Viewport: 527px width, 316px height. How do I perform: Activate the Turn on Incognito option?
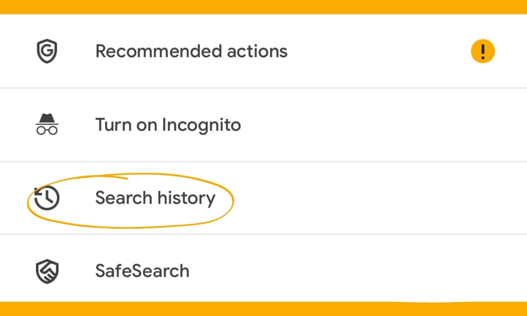[x=168, y=125]
